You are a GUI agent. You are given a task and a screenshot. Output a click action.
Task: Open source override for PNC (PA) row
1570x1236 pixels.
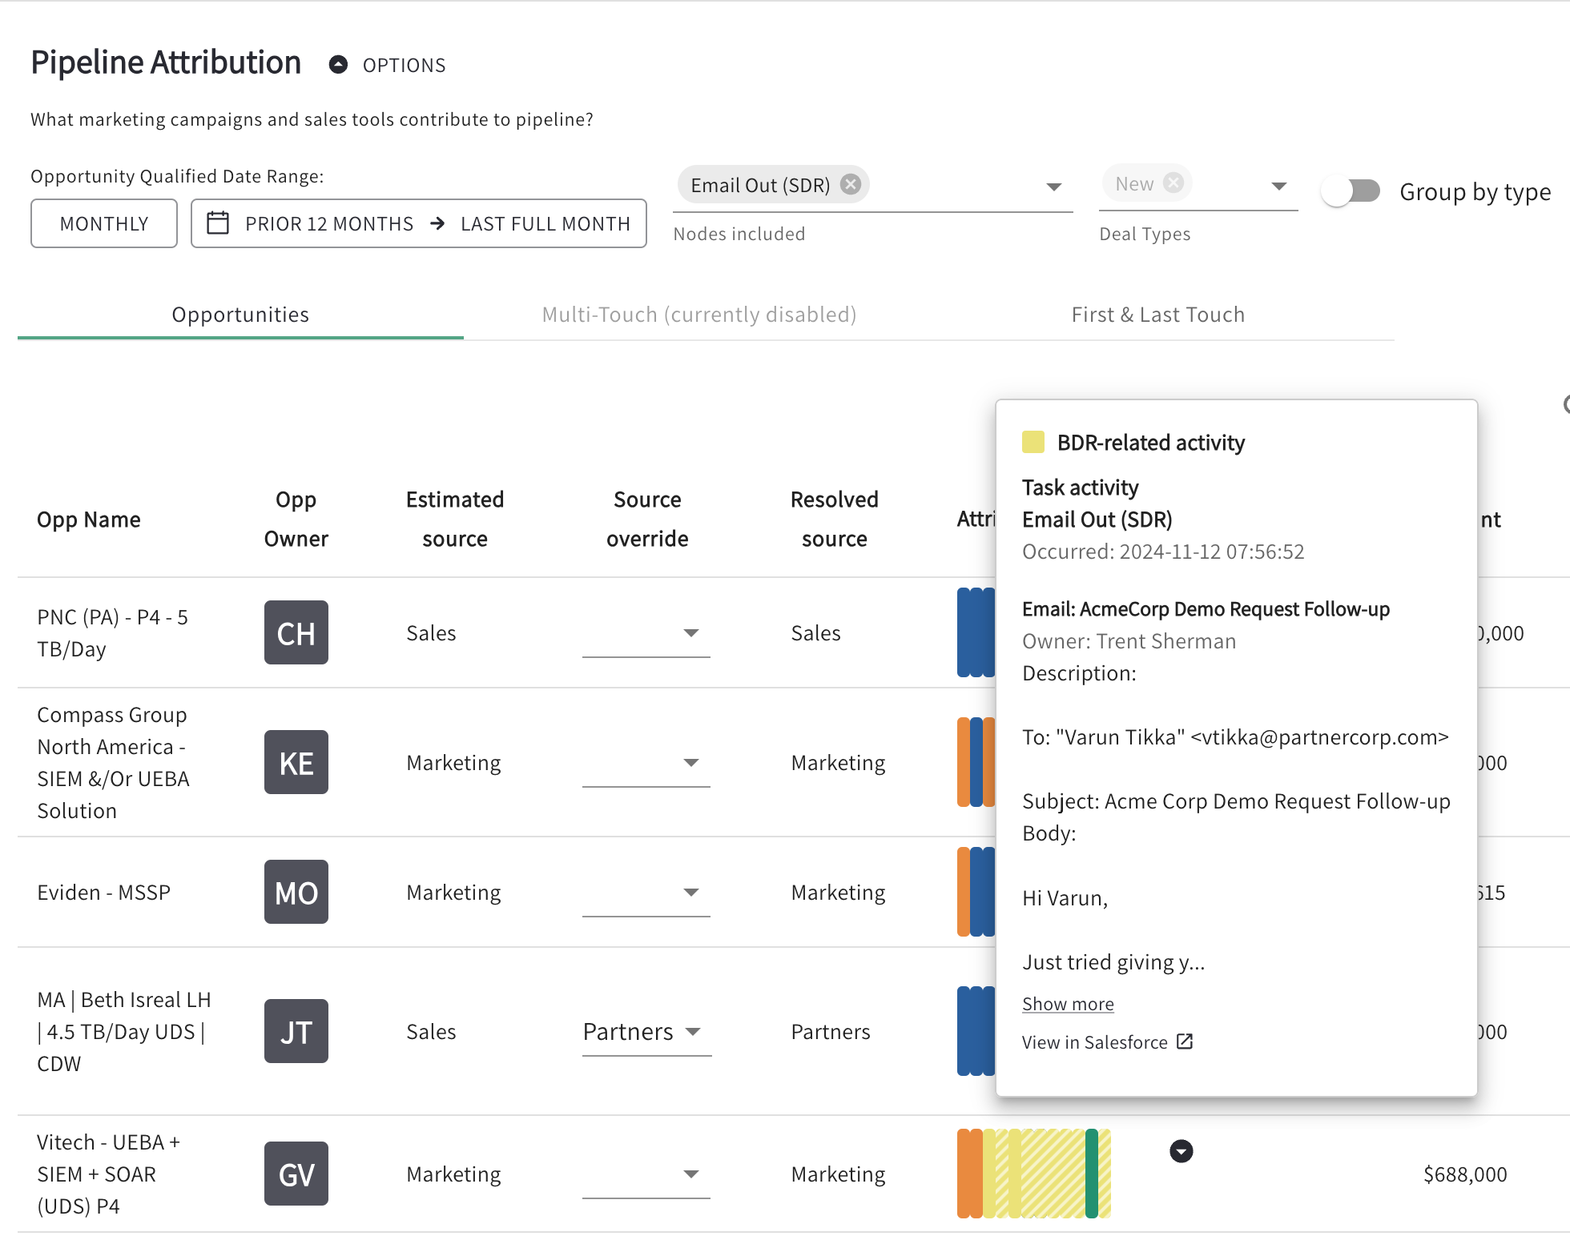click(646, 633)
